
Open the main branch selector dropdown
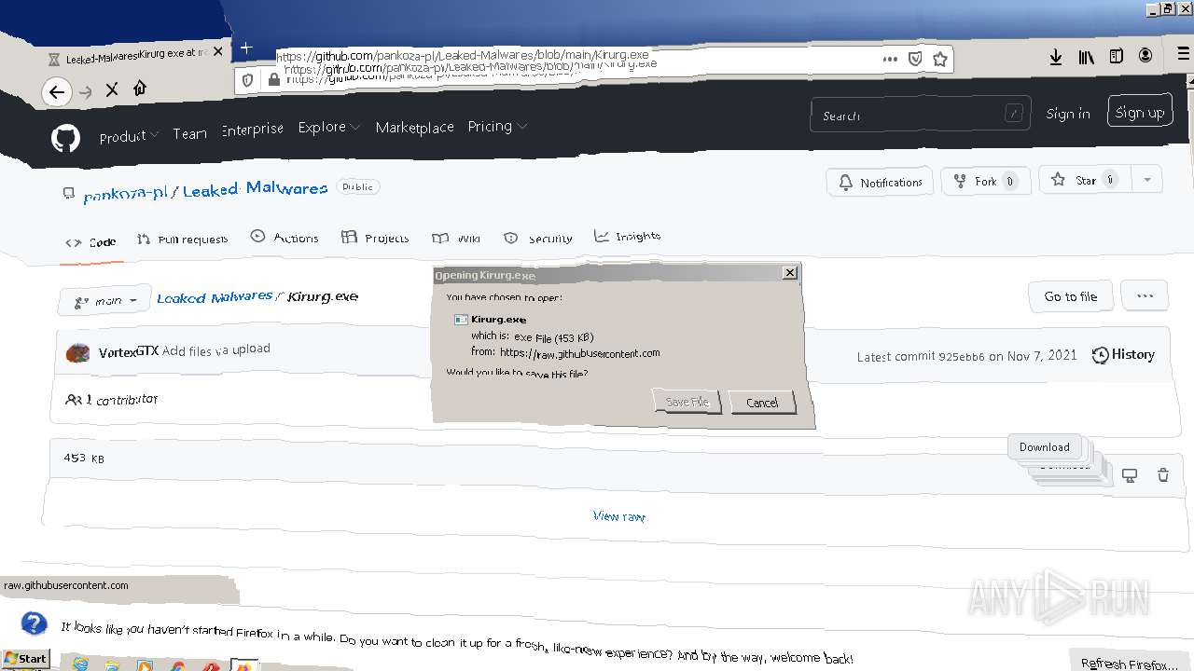(x=104, y=300)
